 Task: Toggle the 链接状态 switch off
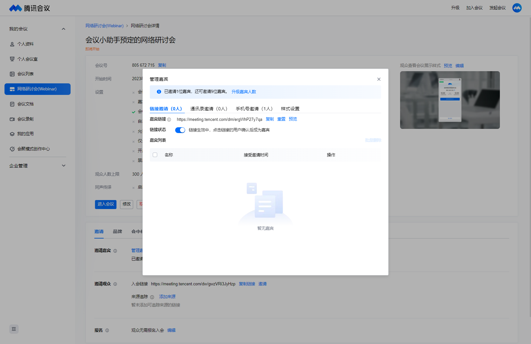pyautogui.click(x=180, y=130)
